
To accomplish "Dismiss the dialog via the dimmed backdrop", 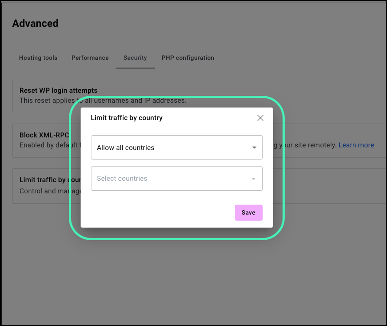I will click(192, 277).
